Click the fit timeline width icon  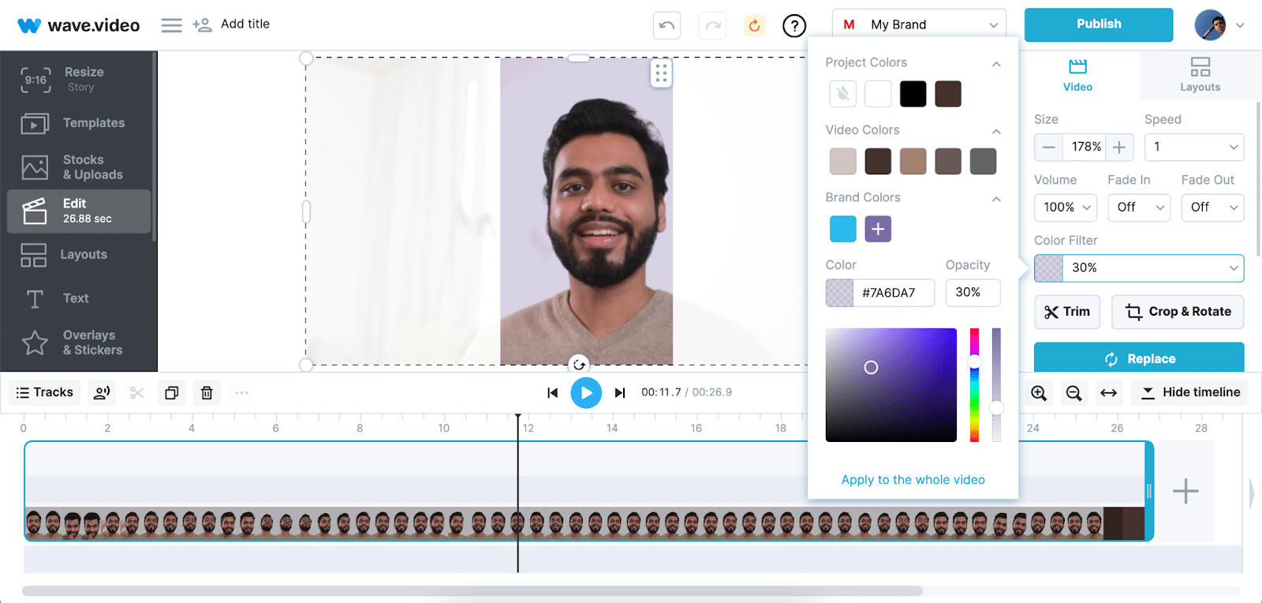pos(1108,392)
